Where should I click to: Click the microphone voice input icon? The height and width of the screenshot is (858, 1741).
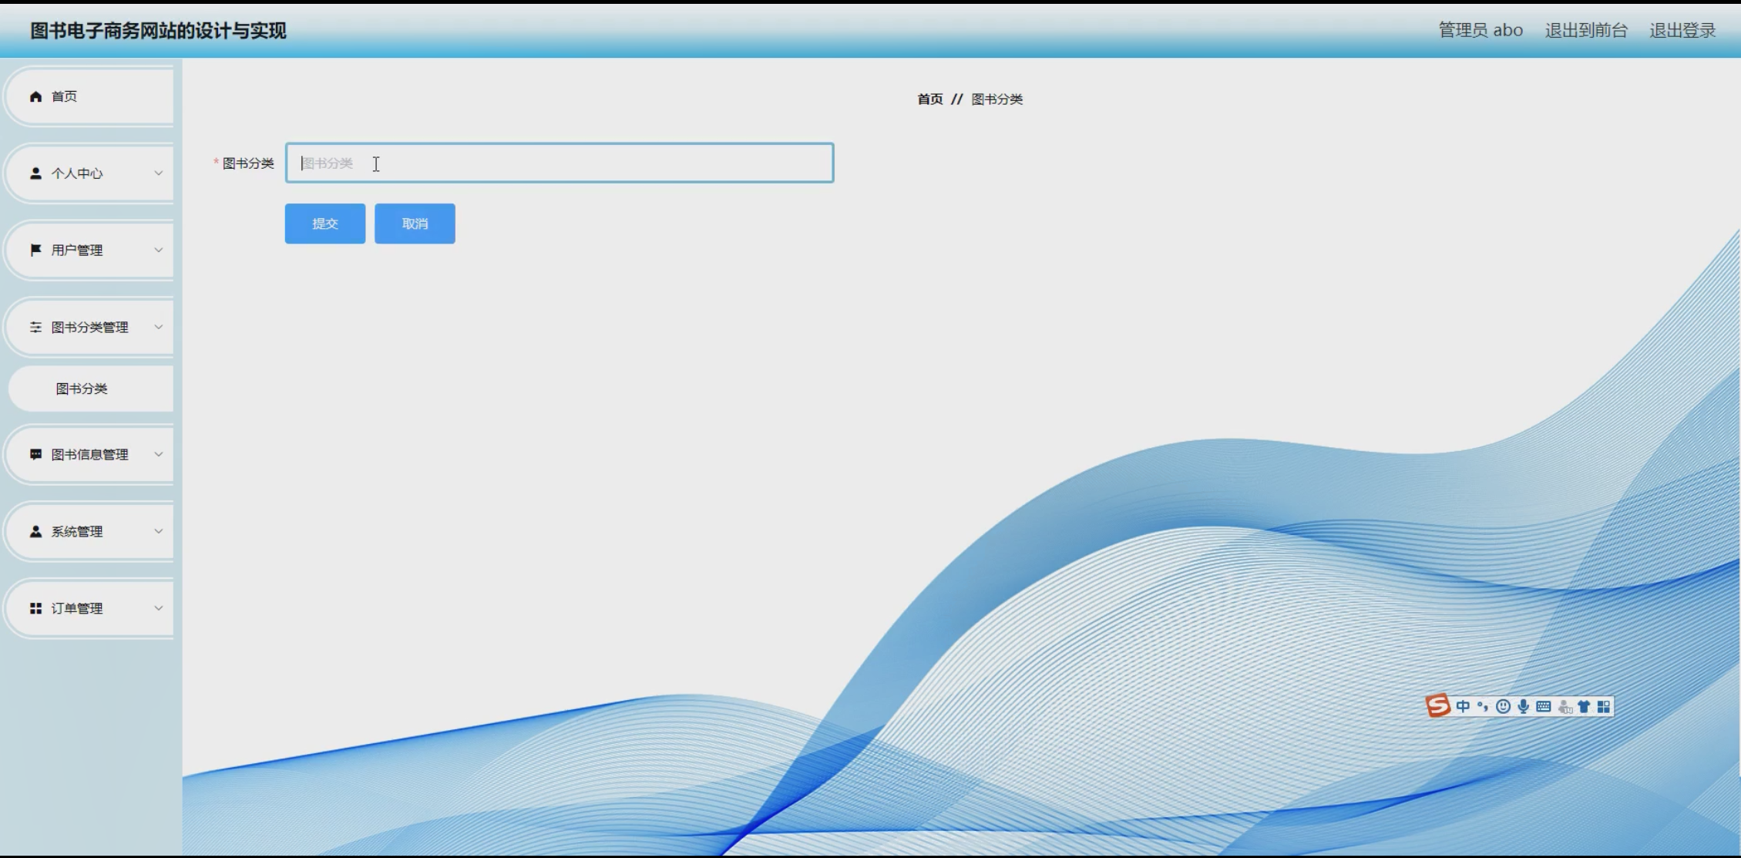pos(1523,706)
